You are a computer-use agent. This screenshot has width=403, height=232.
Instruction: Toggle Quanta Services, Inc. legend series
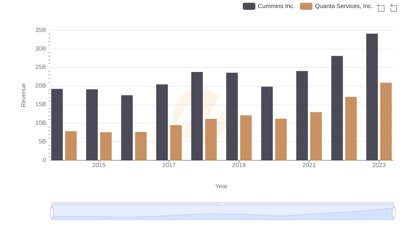pos(336,6)
